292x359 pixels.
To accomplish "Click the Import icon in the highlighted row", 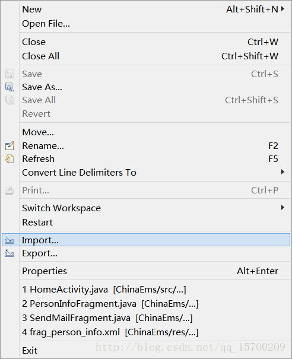I will (9, 240).
